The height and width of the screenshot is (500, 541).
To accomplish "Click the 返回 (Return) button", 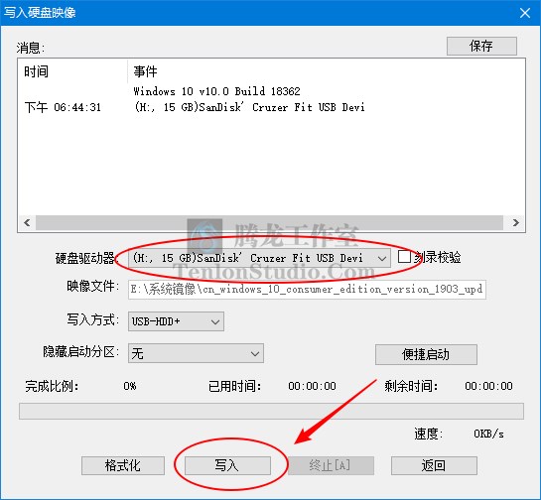I will [434, 465].
